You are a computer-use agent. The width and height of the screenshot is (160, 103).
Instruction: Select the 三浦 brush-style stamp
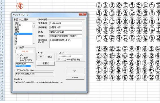112,70
